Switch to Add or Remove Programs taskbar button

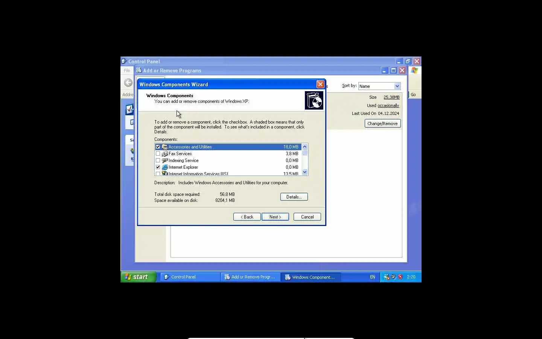coord(250,277)
